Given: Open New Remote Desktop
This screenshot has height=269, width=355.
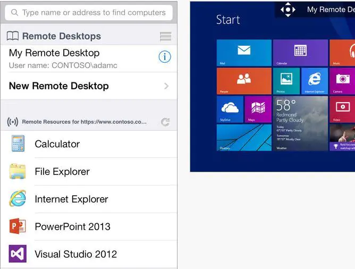Looking at the screenshot, I should point(89,86).
